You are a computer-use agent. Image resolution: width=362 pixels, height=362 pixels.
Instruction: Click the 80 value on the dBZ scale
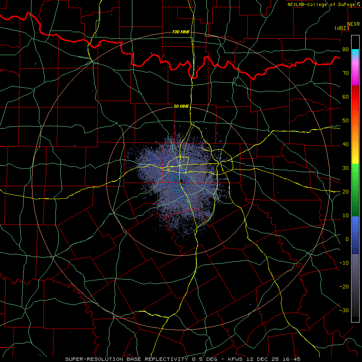click(x=346, y=49)
